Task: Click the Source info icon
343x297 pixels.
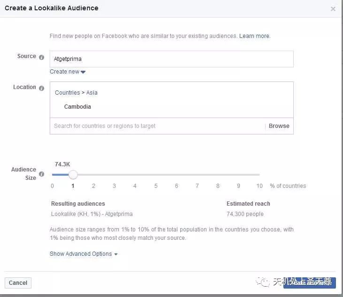Action: click(41, 57)
